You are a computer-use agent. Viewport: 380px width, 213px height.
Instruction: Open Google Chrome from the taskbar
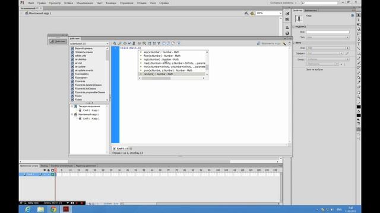tap(53, 209)
